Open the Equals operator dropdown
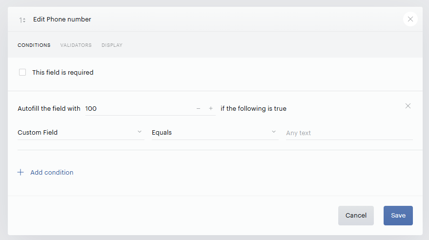This screenshot has width=429, height=240. coord(215,133)
